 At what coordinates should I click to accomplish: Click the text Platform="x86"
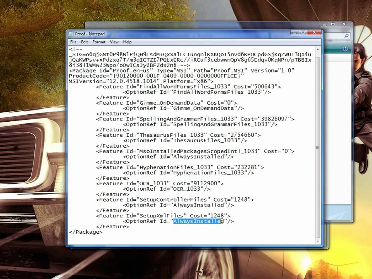pos(187,81)
